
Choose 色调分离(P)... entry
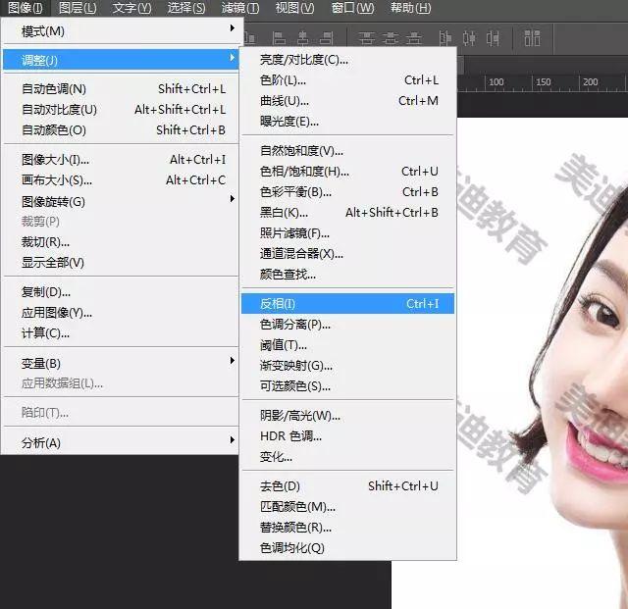(x=347, y=325)
